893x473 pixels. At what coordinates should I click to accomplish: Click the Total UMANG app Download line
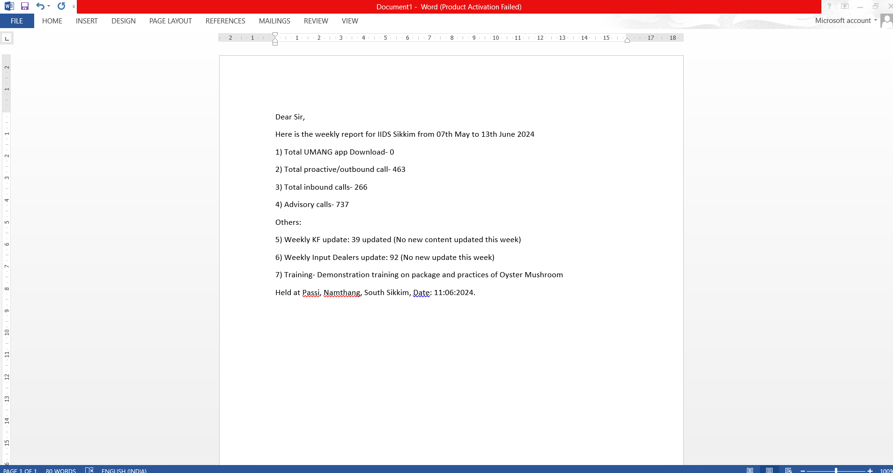click(335, 152)
